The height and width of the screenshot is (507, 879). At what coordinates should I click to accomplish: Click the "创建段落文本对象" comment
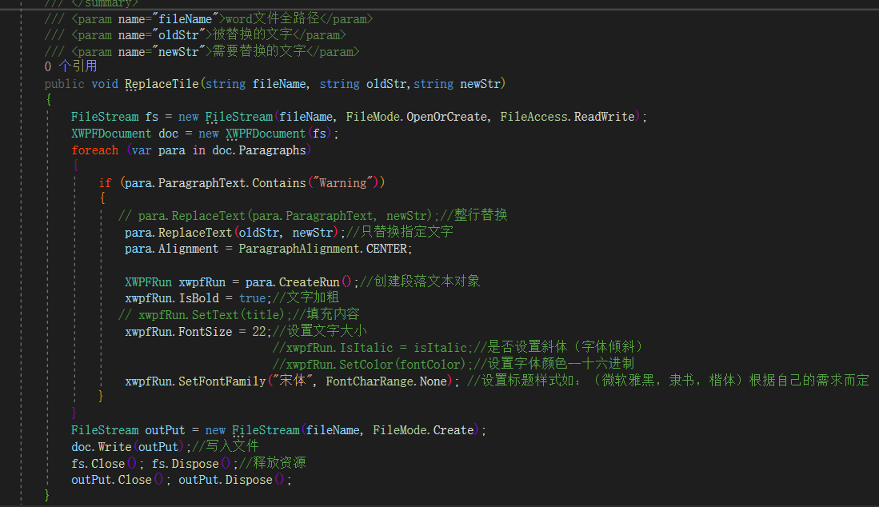(421, 281)
